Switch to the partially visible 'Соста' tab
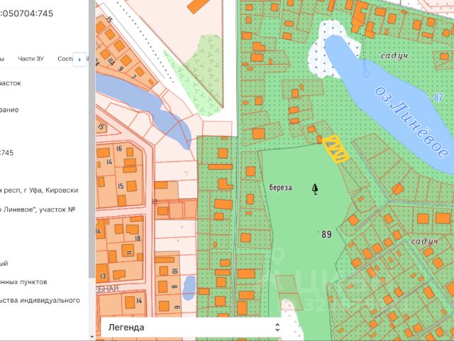 tap(65, 59)
